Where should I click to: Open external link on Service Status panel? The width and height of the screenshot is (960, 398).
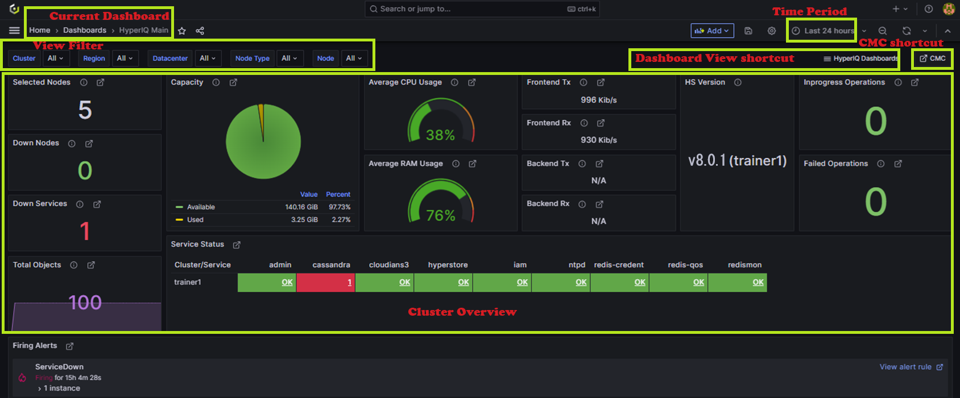coord(237,245)
